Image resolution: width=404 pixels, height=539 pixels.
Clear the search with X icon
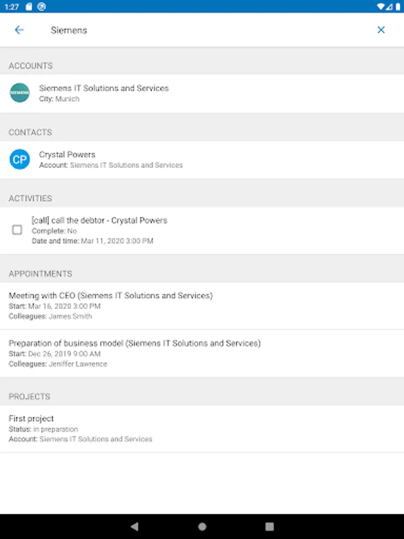(x=381, y=30)
